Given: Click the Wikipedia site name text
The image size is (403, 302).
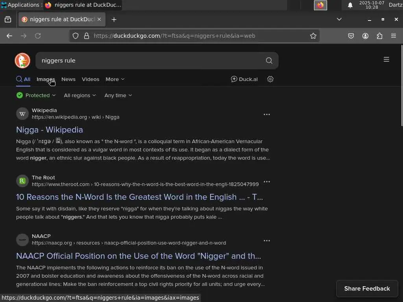Looking at the screenshot, I should (x=44, y=110).
